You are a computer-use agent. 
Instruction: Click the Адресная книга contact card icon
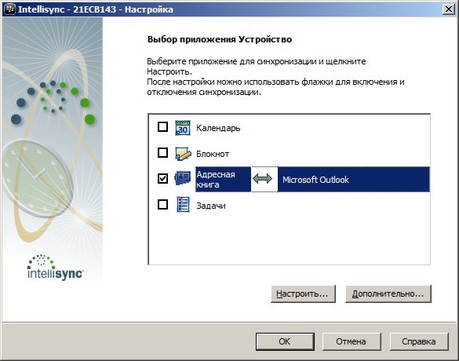point(183,178)
